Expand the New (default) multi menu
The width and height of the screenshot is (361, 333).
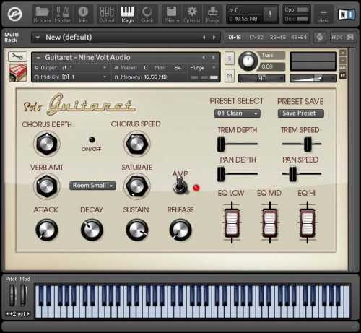tap(38, 38)
